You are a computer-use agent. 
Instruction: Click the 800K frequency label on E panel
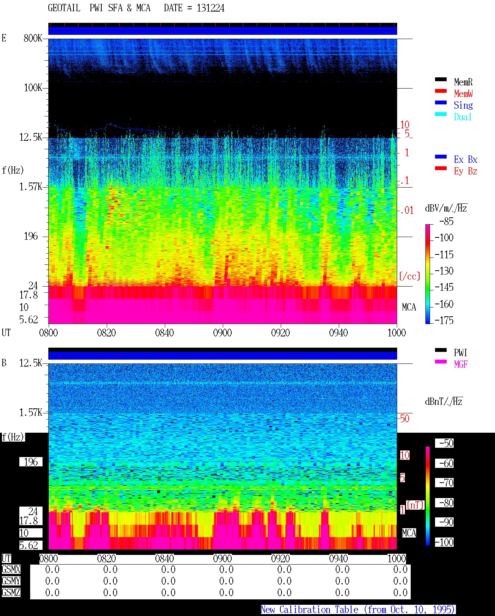[x=33, y=38]
